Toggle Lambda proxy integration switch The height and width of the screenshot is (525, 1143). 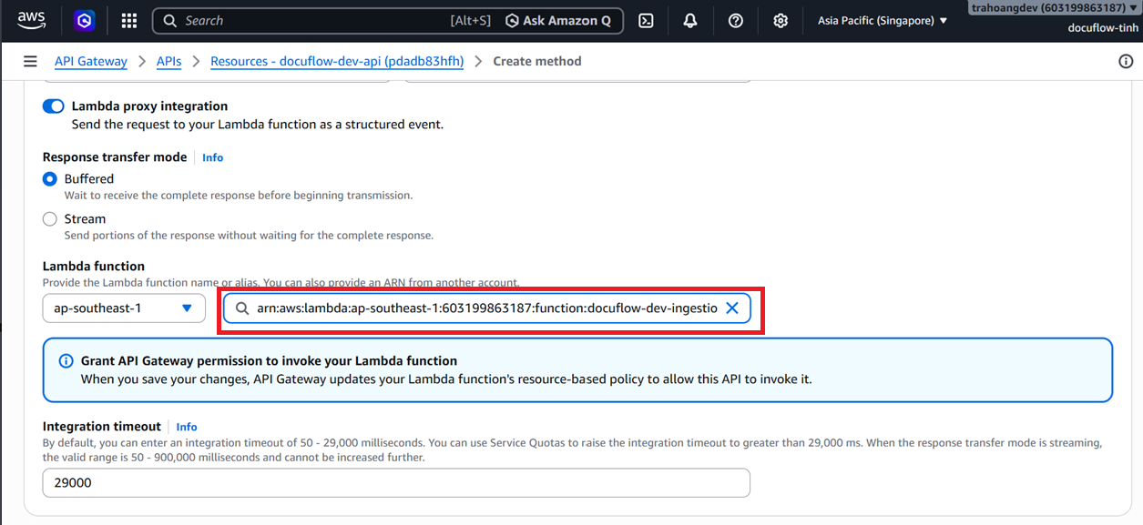[x=54, y=106]
